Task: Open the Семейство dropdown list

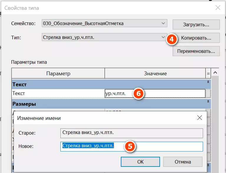Action: 164,23
